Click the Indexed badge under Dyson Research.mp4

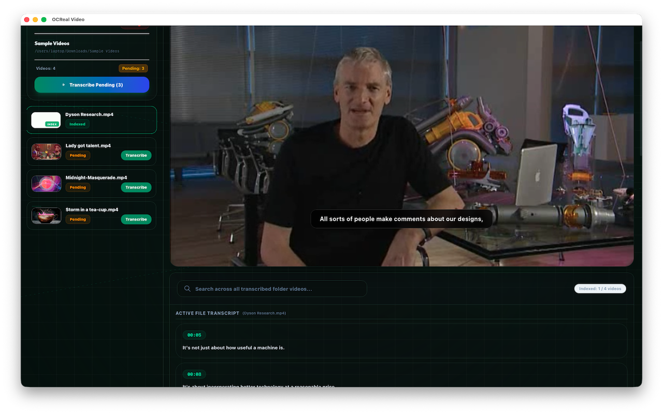(x=77, y=124)
